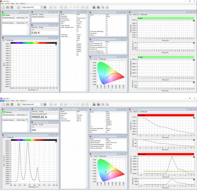Click the Kommentar Messung field in the lower window
The height and width of the screenshot is (193, 197).
pyautogui.click(x=27, y=115)
